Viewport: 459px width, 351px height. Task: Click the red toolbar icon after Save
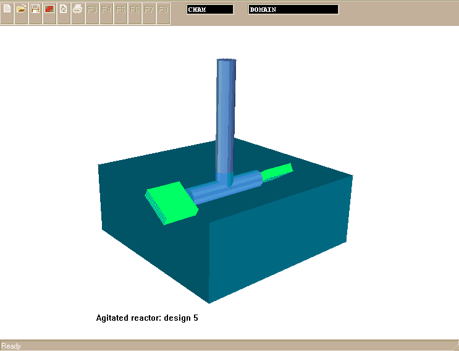point(49,10)
